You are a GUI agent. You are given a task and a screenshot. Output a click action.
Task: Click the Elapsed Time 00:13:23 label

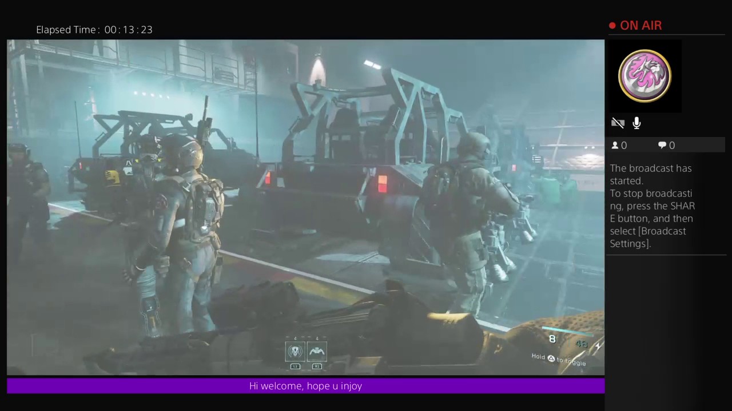pos(94,30)
